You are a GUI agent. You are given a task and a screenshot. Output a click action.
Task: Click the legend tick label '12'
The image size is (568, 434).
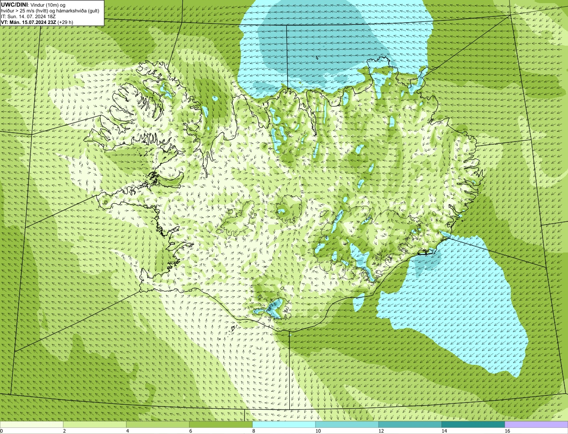pyautogui.click(x=381, y=431)
